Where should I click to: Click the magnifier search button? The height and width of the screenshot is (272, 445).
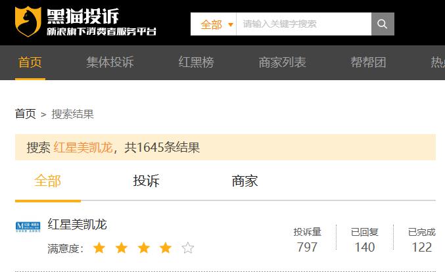point(383,24)
